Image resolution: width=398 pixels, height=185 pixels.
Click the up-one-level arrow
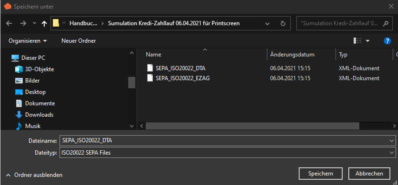pyautogui.click(x=44, y=24)
